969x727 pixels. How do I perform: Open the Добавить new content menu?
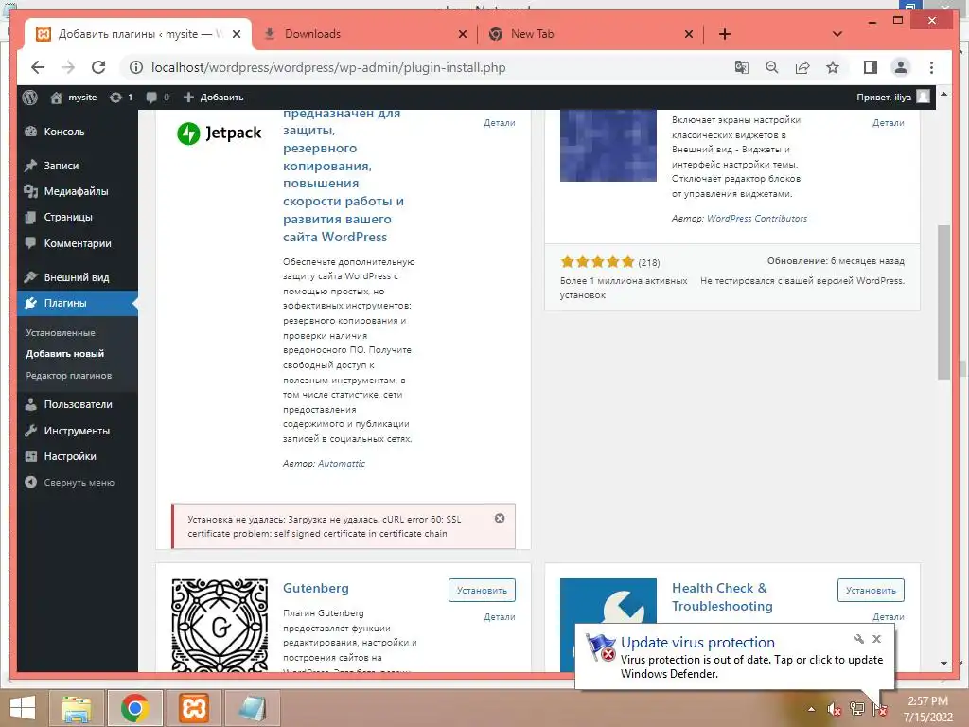coord(214,98)
